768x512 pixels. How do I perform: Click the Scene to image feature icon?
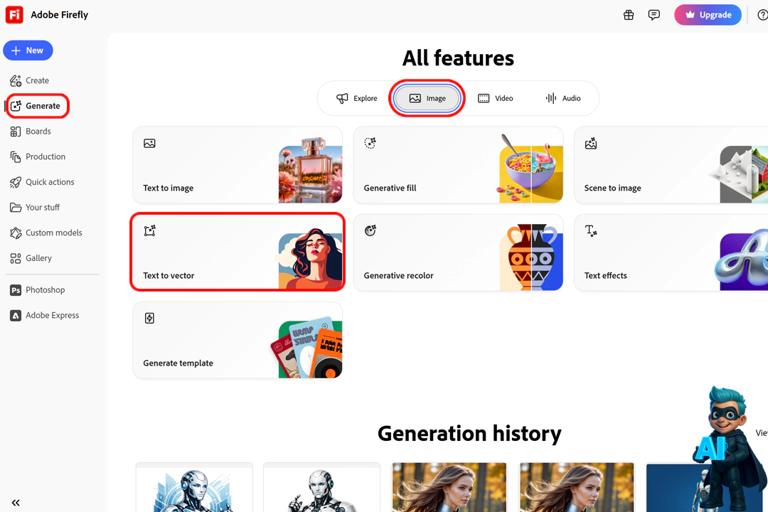coord(590,143)
